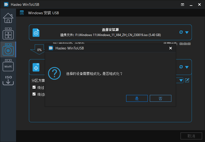Image resolution: width=205 pixels, height=142 pixels.
Task: Open the ISO download sidebar icon
Action: [x=8, y=80]
